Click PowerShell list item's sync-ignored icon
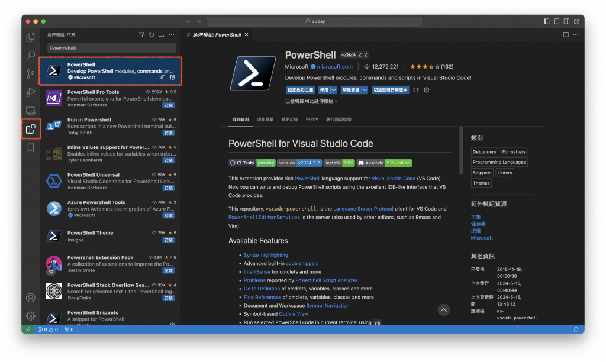606x362 pixels. pyautogui.click(x=162, y=77)
